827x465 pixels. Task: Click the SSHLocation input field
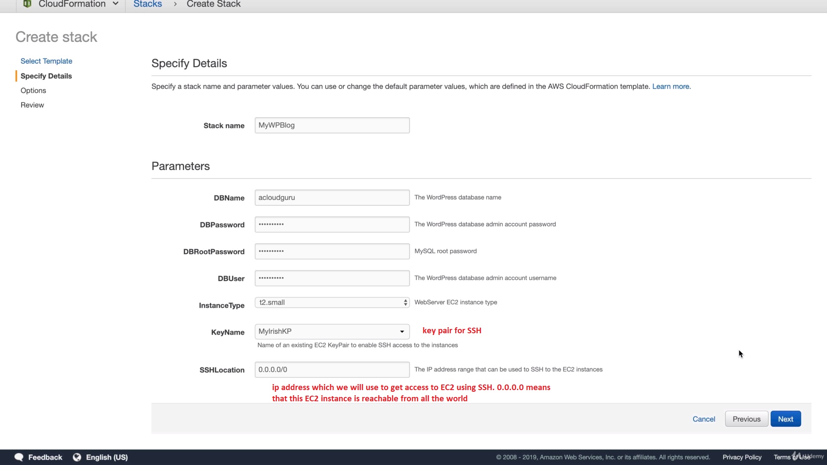[x=332, y=370]
